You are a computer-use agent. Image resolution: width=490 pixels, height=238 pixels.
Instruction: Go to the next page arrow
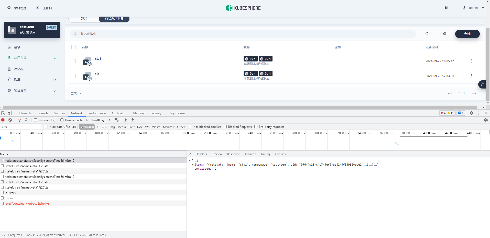[x=474, y=93]
